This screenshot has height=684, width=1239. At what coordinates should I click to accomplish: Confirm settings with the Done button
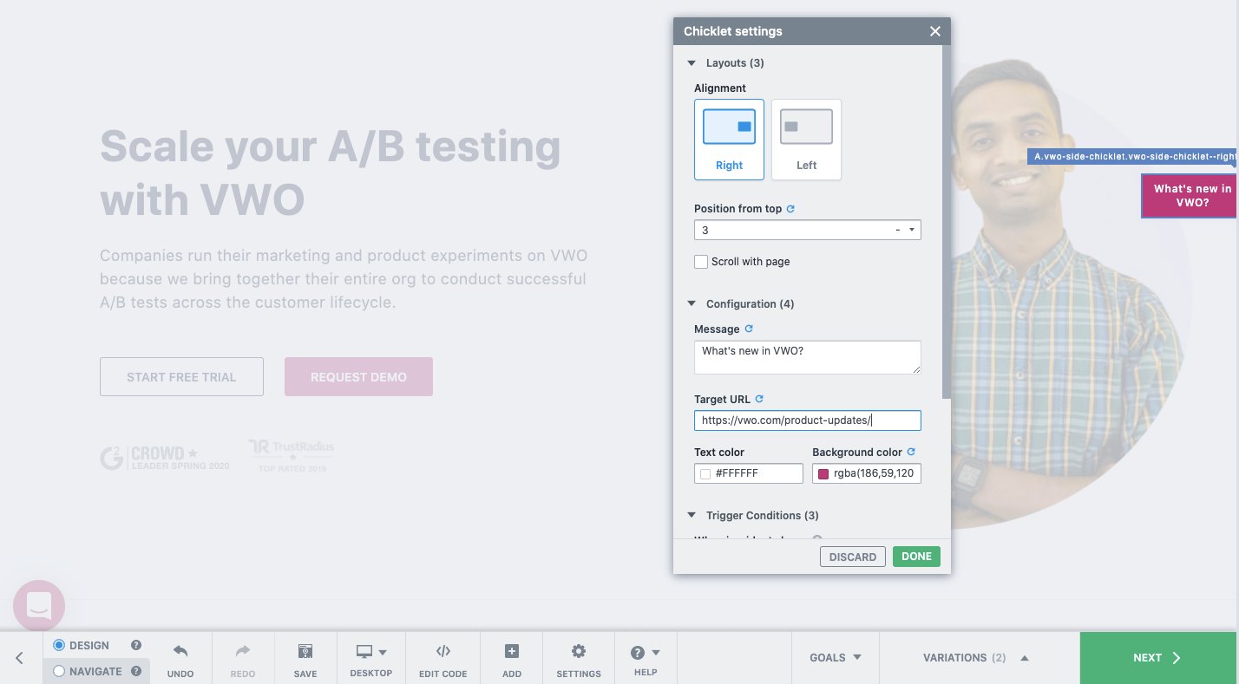pos(916,557)
